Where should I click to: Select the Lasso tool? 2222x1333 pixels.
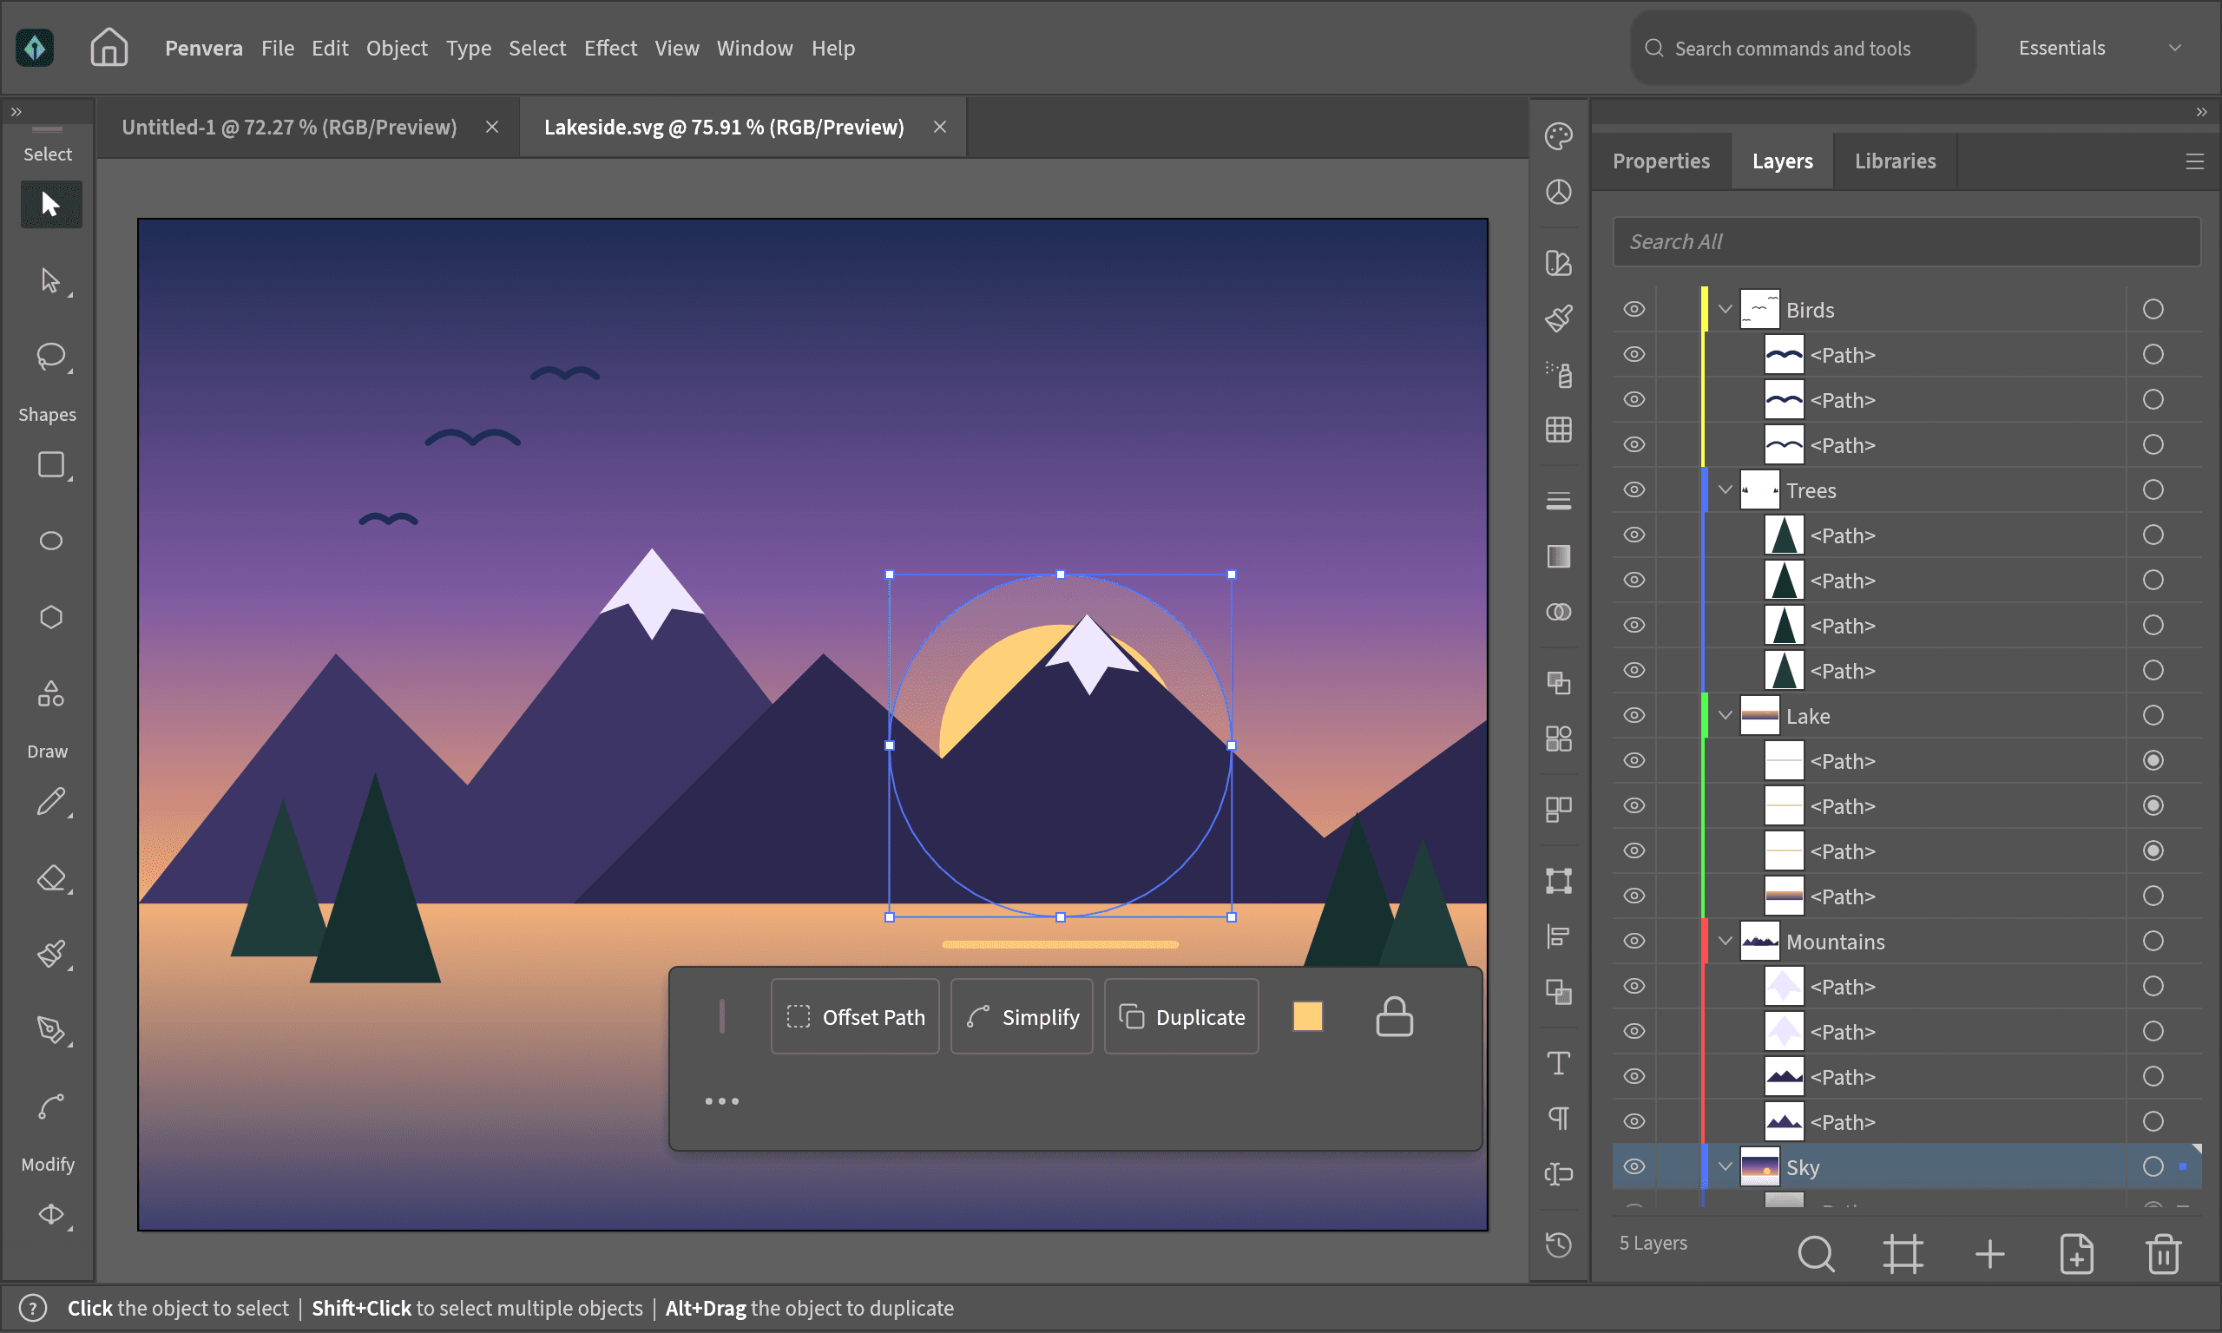[50, 357]
